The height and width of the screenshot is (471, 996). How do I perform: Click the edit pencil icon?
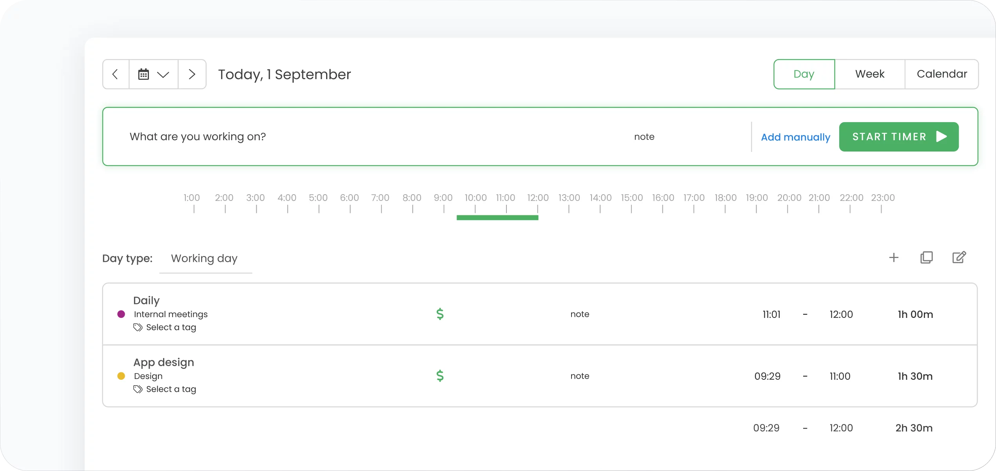[959, 258]
